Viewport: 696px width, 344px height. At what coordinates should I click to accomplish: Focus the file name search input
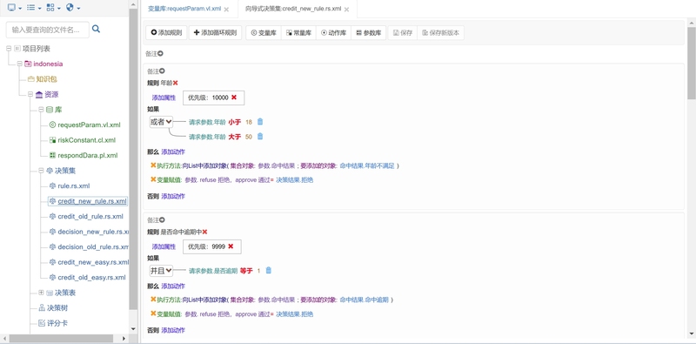(x=48, y=30)
